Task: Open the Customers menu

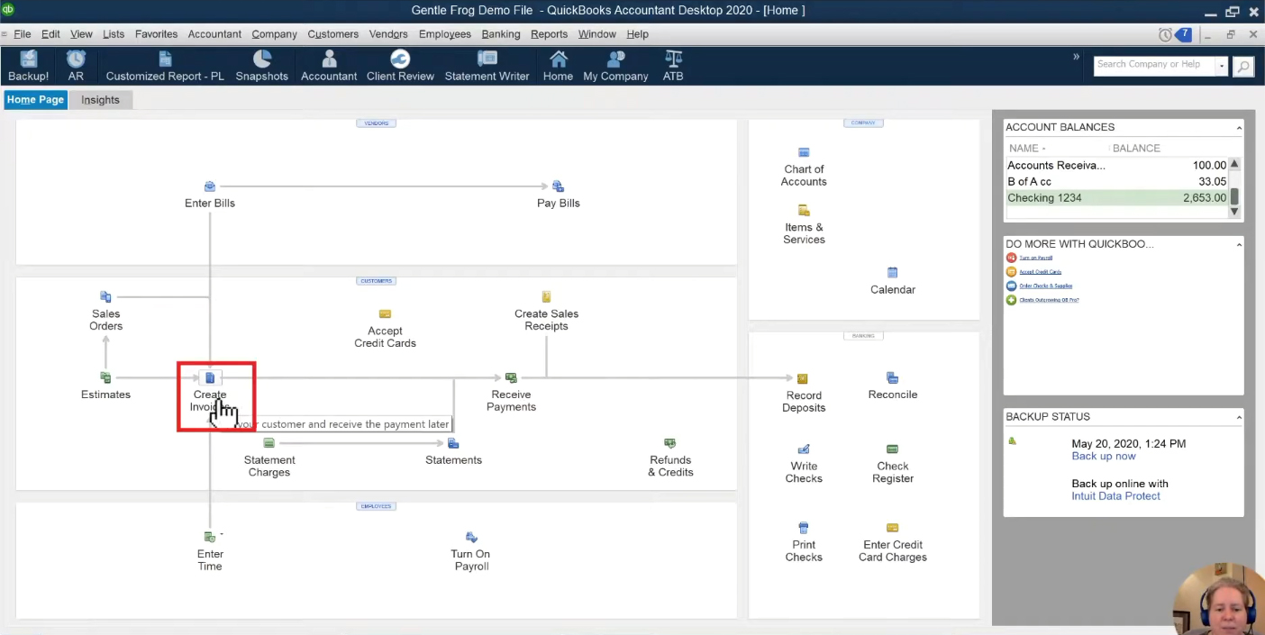Action: (332, 34)
